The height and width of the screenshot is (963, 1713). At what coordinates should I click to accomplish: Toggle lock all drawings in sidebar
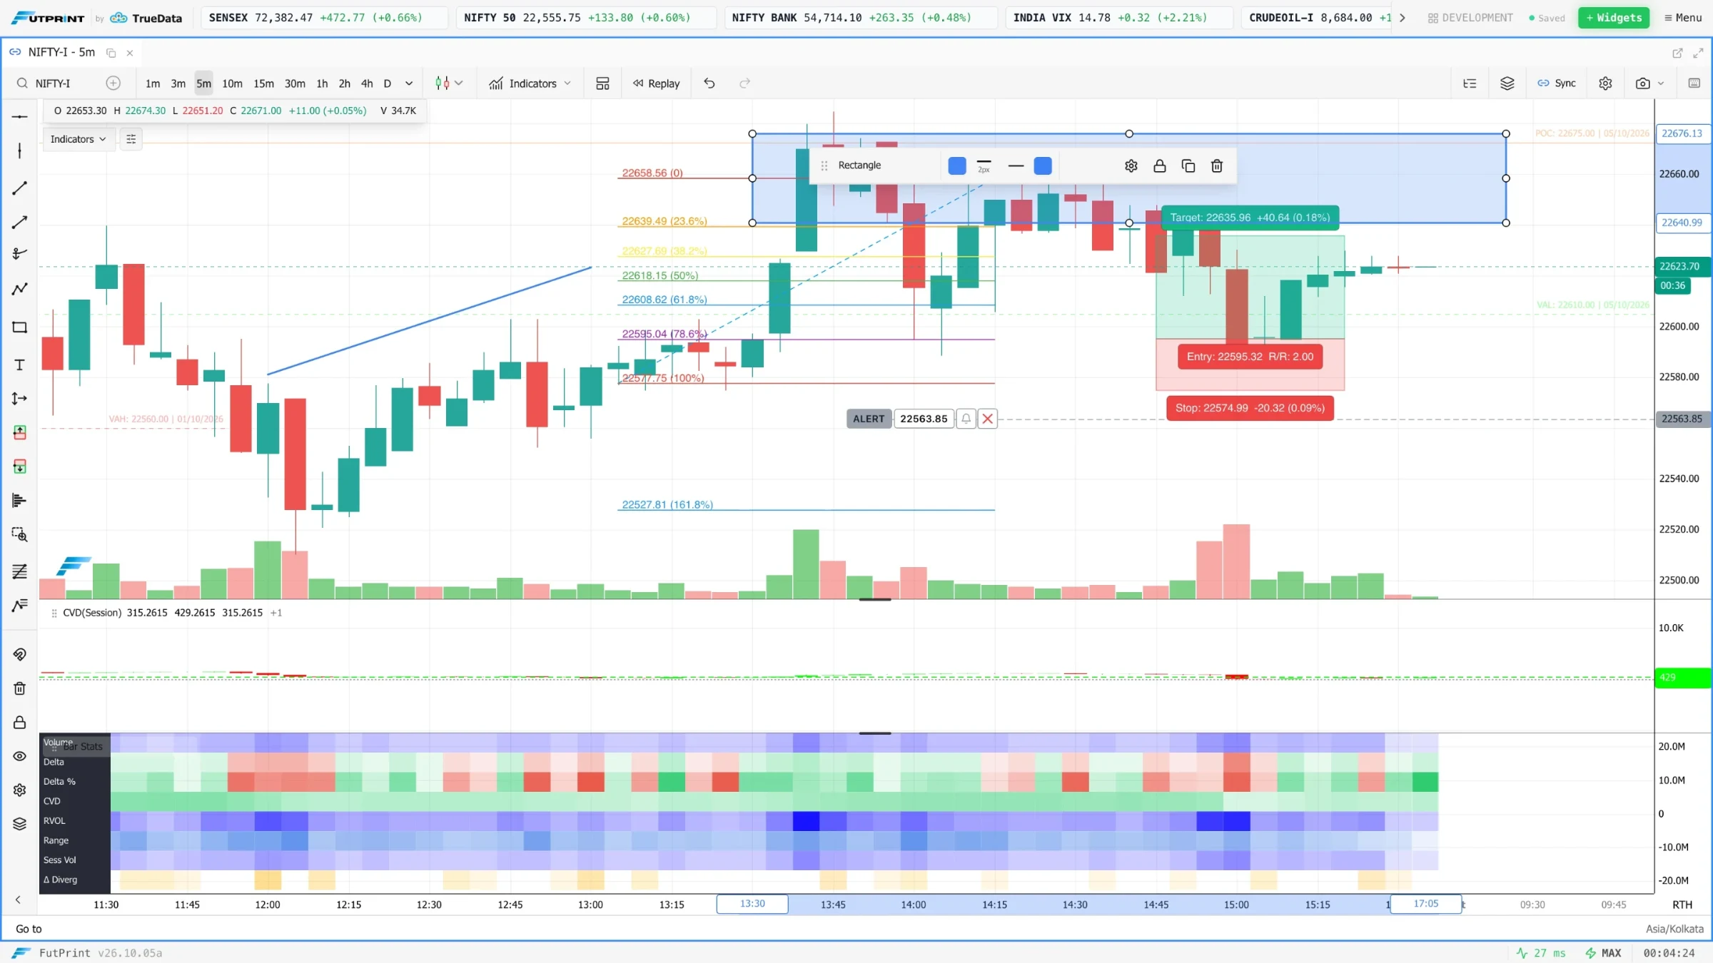tap(19, 723)
